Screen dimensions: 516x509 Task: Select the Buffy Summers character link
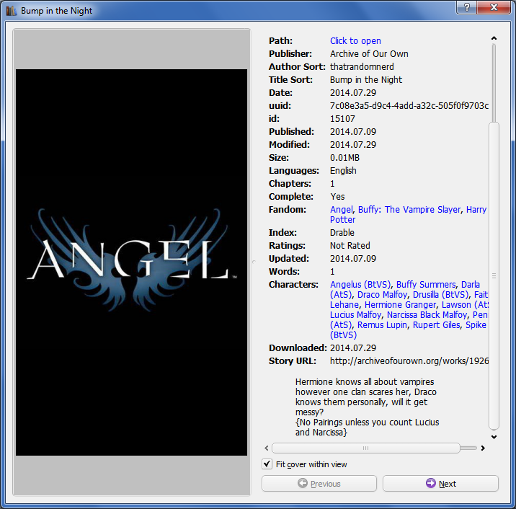click(426, 285)
